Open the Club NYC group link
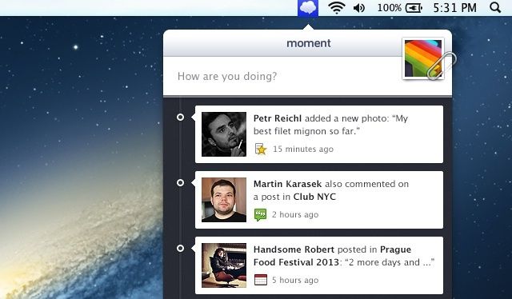512x299 pixels. 314,197
